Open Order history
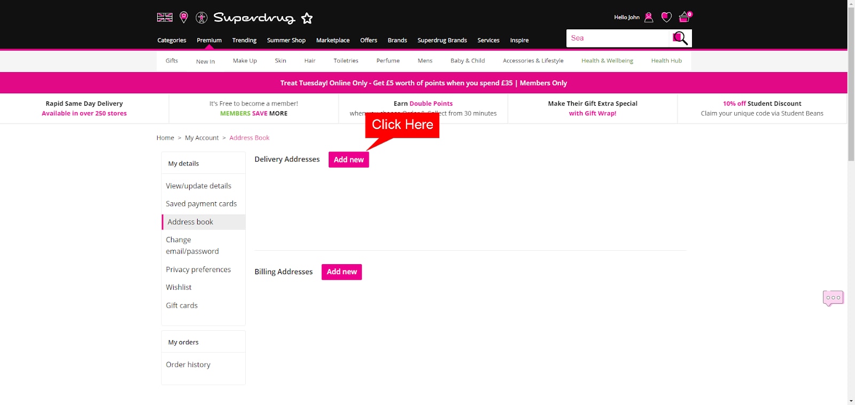Viewport: 855px width, 405px height. (x=188, y=364)
